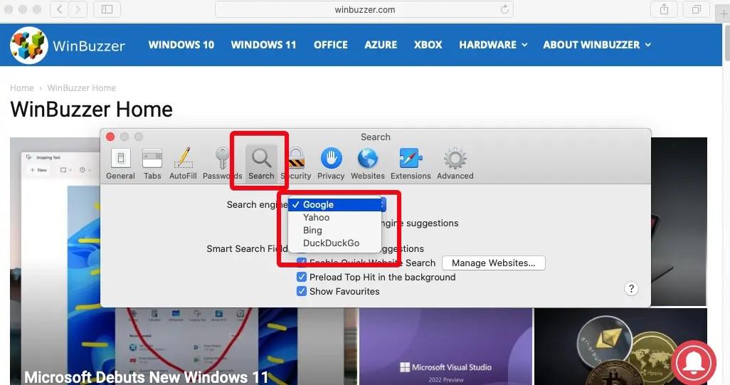Choose Bing as the search engine
This screenshot has height=385, width=730.
(x=312, y=231)
